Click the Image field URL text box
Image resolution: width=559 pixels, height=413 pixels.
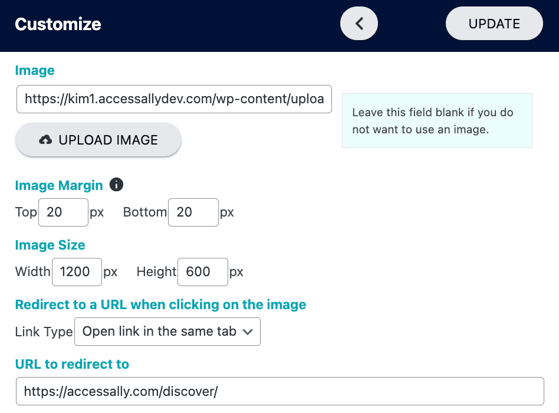(174, 99)
